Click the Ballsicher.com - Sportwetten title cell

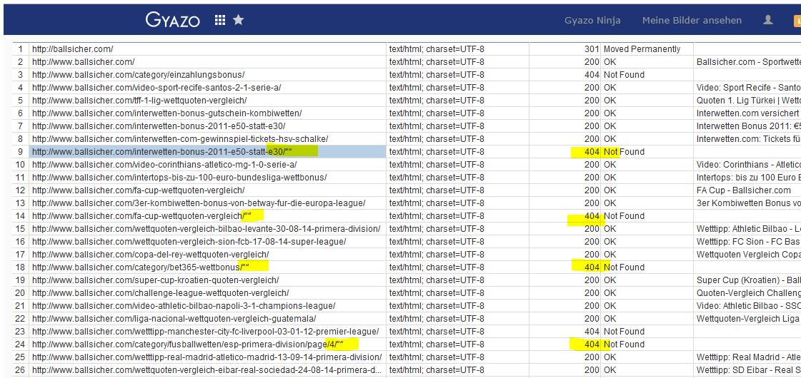(x=748, y=62)
